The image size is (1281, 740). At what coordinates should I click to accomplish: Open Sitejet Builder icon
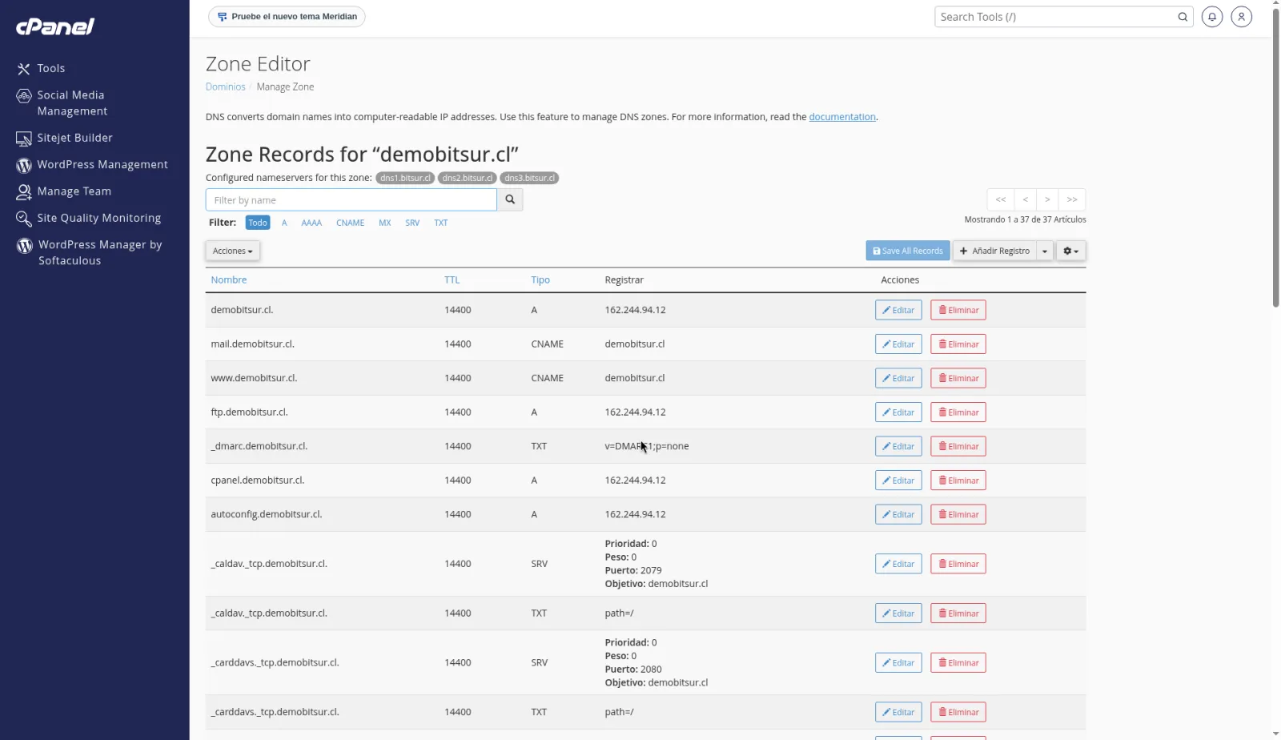(x=24, y=139)
